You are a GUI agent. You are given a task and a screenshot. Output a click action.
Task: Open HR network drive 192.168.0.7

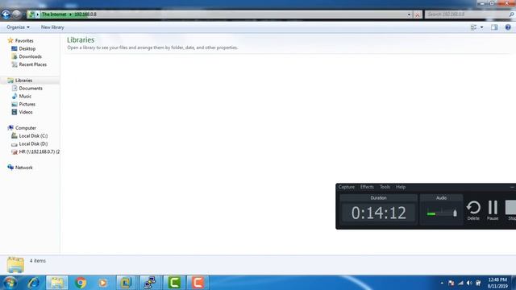pos(40,152)
